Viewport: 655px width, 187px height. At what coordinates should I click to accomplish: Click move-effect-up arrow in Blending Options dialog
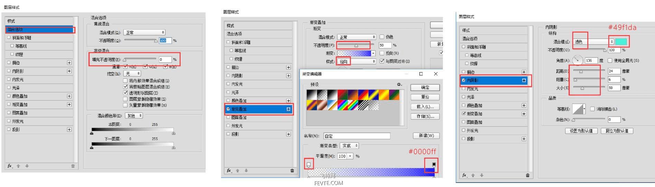[x=18, y=166]
